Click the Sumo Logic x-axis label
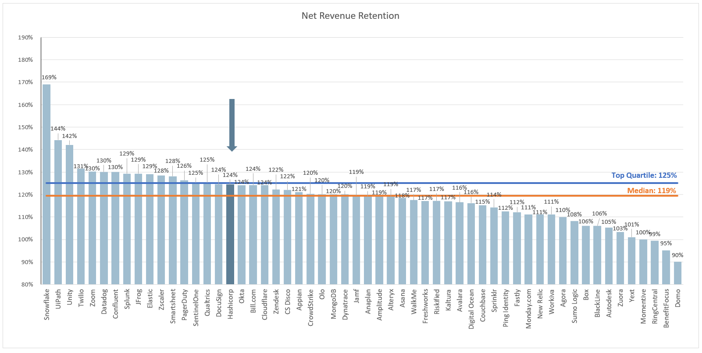Image resolution: width=702 pixels, height=353 pixels. pos(574,306)
